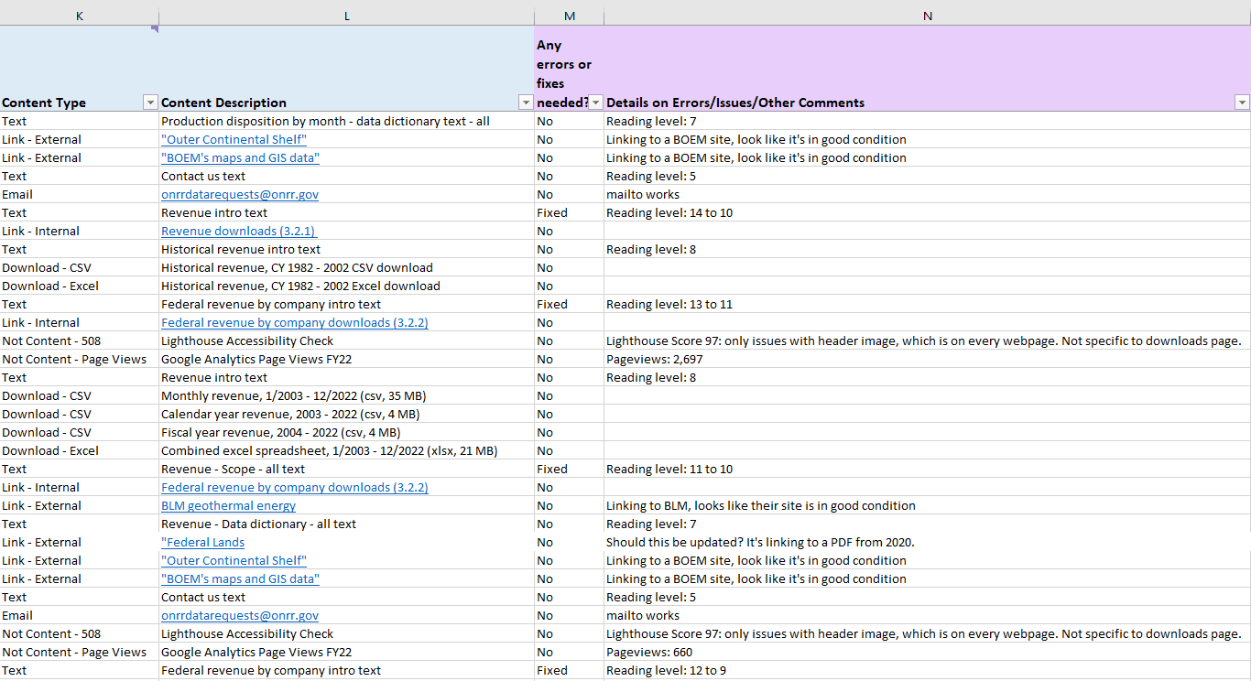Open the Content Type filter dropdown
This screenshot has height=681, width=1251.
click(x=150, y=103)
